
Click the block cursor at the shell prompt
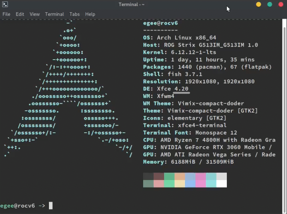[51, 205]
